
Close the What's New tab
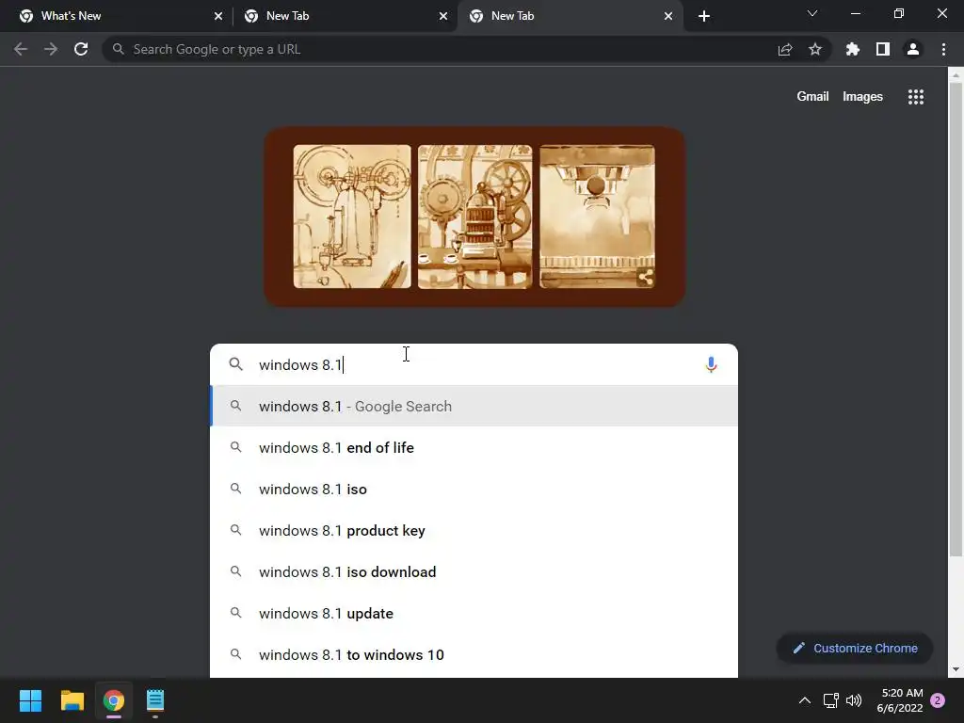coord(218,16)
